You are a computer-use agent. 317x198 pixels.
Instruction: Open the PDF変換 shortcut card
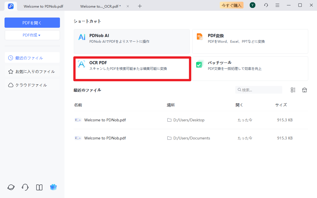coord(250,41)
